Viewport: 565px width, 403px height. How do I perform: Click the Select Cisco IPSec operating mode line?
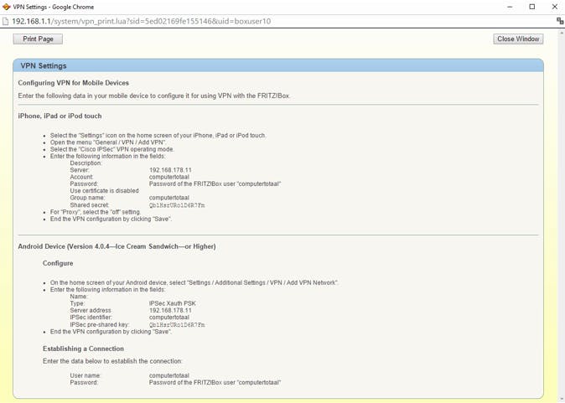112,149
